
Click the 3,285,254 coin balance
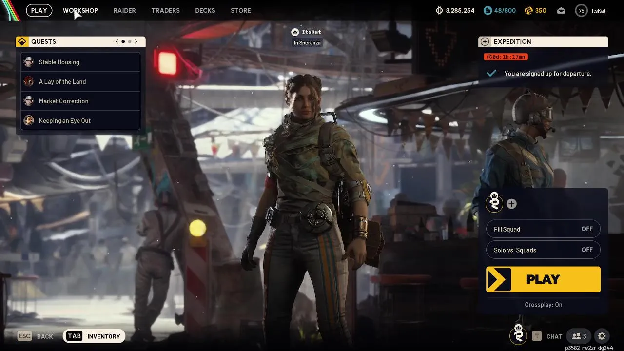coord(460,10)
